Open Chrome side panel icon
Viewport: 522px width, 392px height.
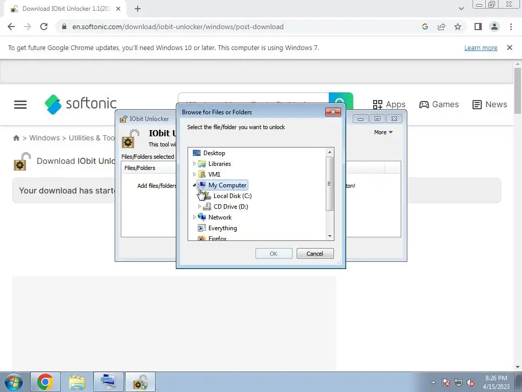click(478, 27)
